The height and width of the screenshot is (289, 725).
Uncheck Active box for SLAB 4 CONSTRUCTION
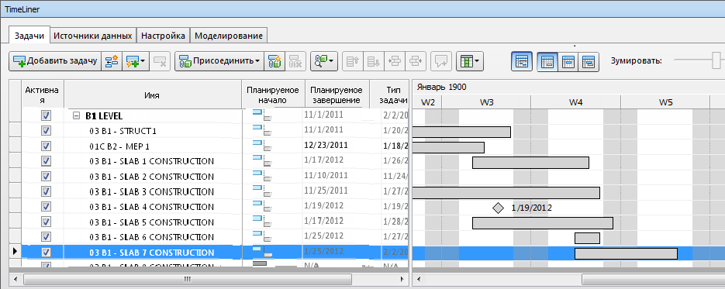(46, 206)
